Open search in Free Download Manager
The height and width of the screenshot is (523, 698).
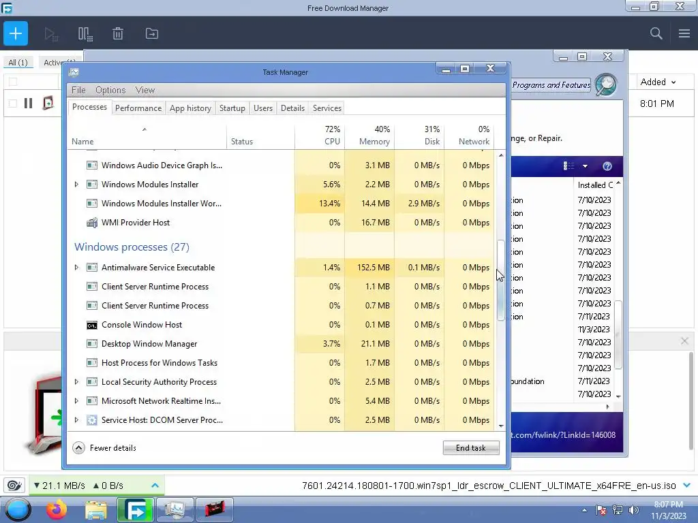pos(656,33)
